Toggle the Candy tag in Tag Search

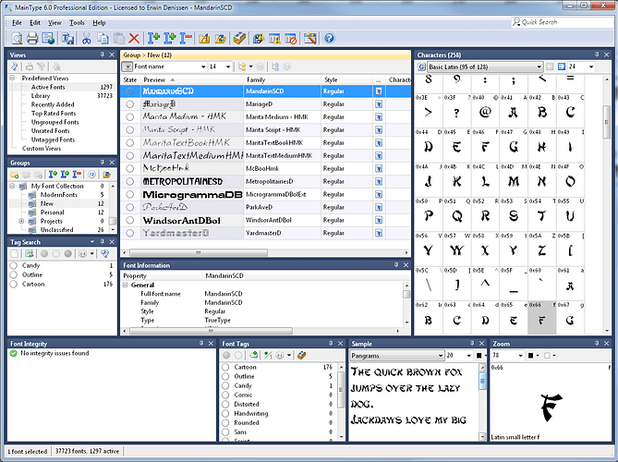tap(14, 265)
